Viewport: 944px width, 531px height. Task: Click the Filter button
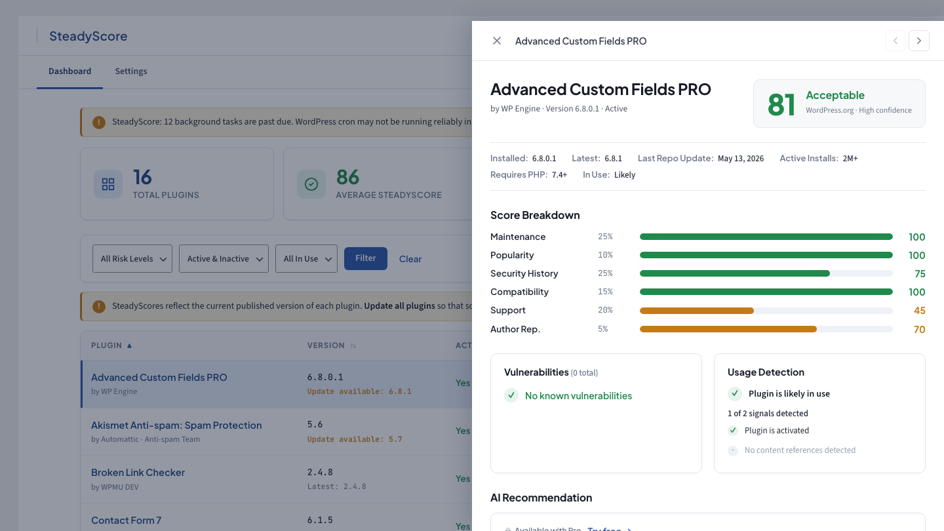coord(366,258)
